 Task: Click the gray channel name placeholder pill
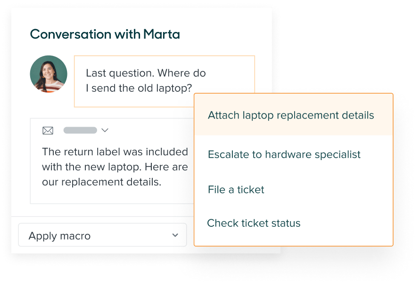(80, 130)
